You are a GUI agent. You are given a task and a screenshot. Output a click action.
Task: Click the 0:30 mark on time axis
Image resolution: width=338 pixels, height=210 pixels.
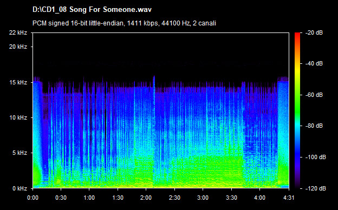(61, 198)
